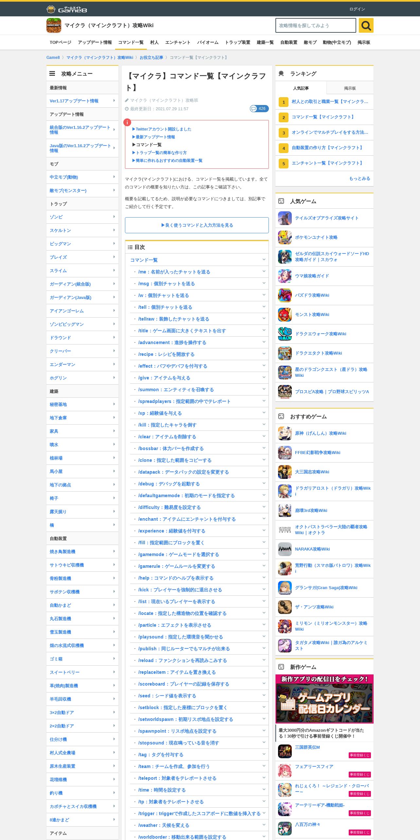Click the Minecraft wiki icon next to the title
Image resolution: width=420 pixels, height=840 pixels.
point(54,26)
